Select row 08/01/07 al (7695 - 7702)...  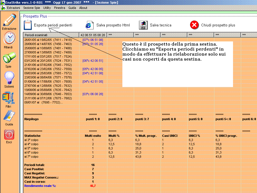[43, 103]
